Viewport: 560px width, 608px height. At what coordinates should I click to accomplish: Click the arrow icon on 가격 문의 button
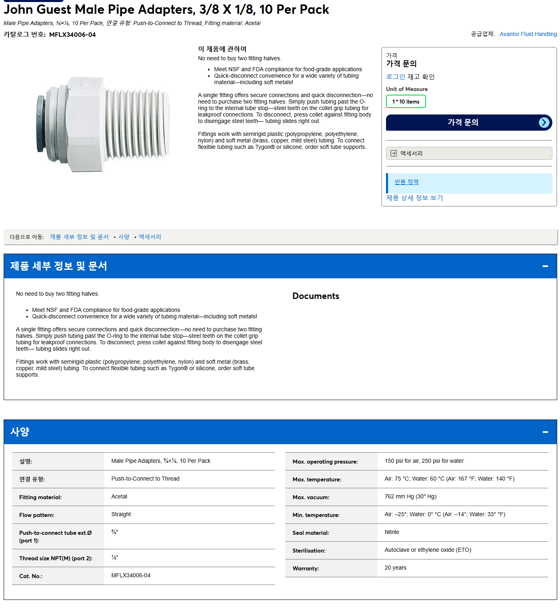click(544, 123)
